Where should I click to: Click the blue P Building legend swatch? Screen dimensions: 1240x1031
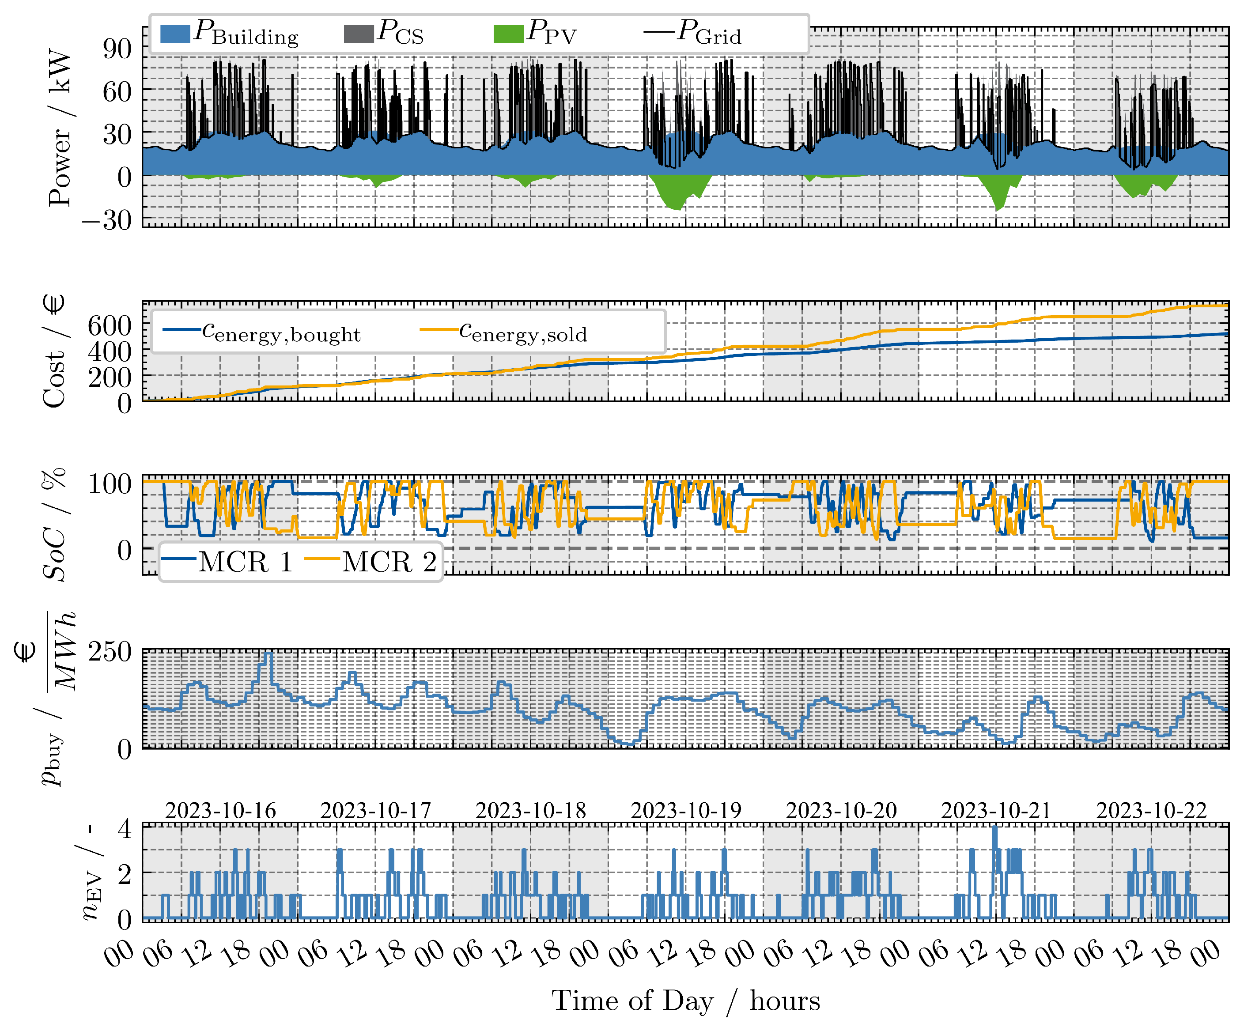[x=175, y=34]
